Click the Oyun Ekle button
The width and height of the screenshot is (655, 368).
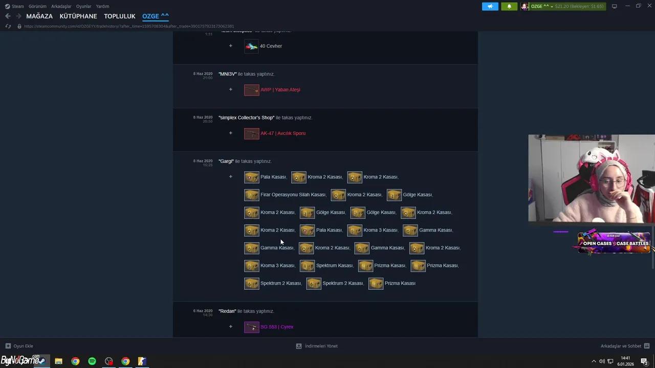pyautogui.click(x=19, y=346)
